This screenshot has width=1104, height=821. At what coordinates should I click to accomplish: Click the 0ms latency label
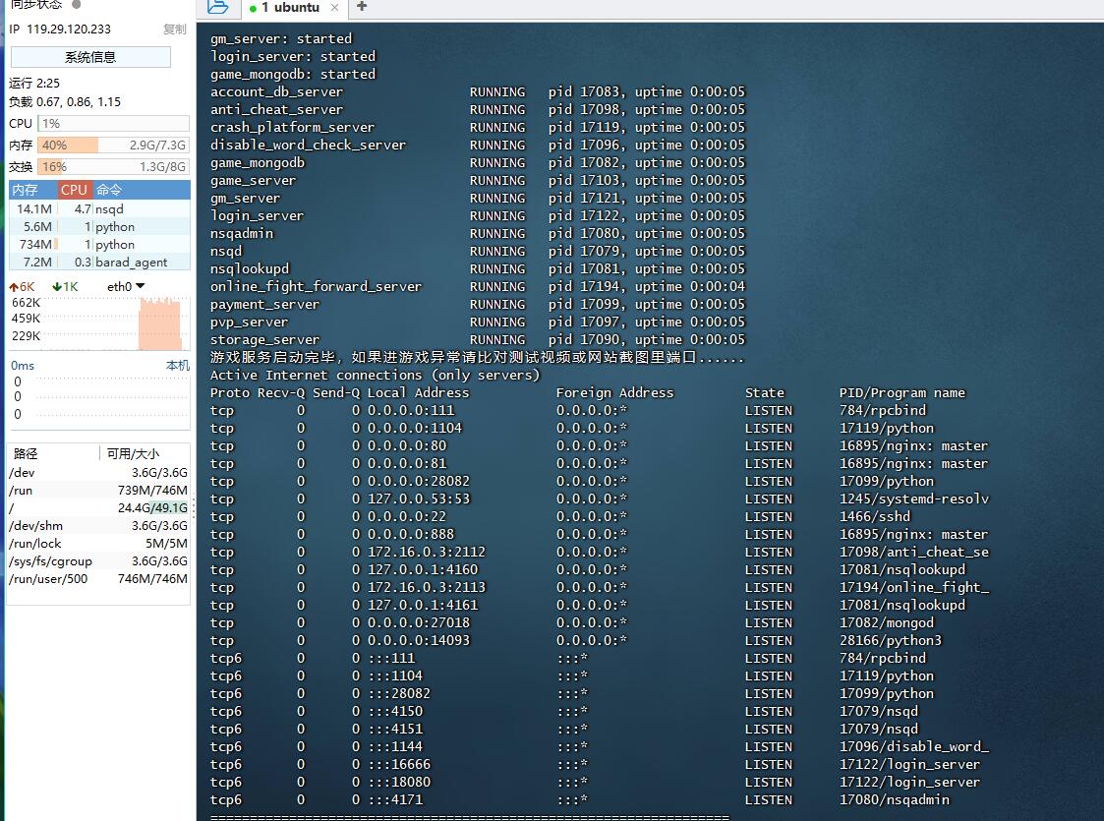point(23,366)
